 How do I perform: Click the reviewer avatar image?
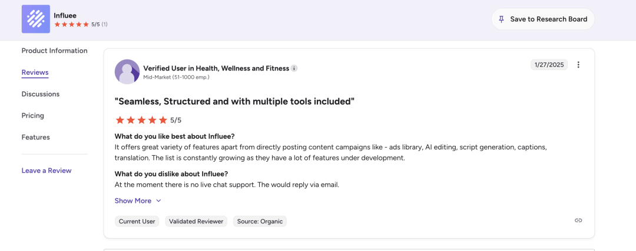(x=127, y=72)
